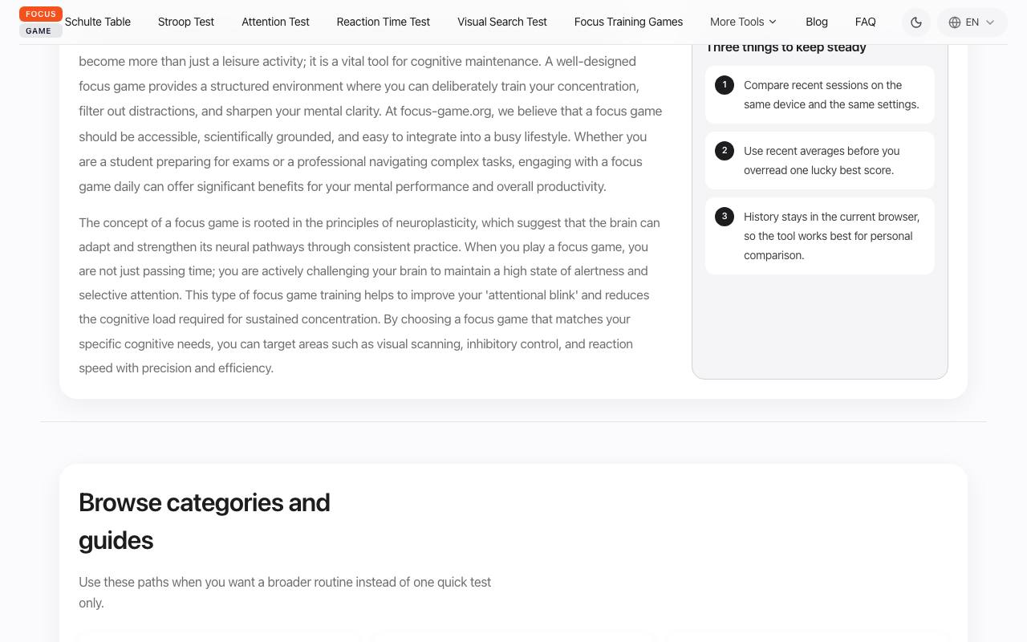Click the globe language icon
Image resolution: width=1027 pixels, height=642 pixels.
point(955,22)
